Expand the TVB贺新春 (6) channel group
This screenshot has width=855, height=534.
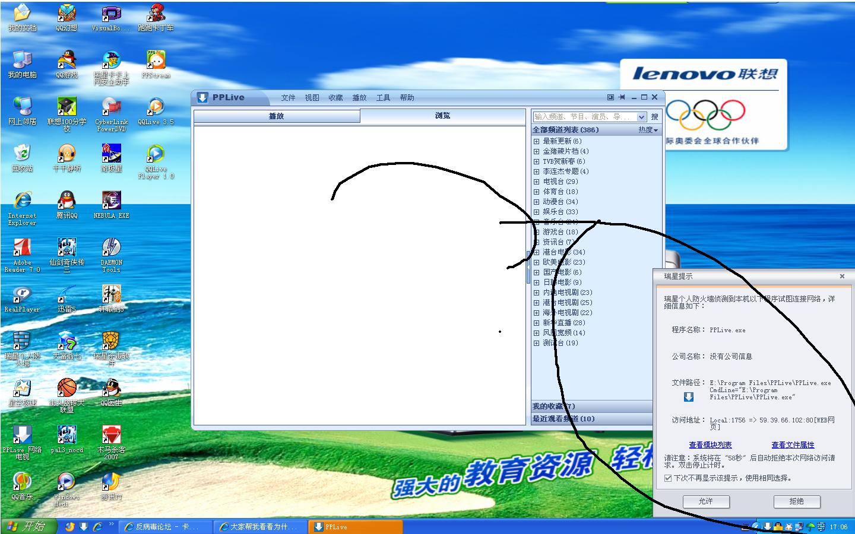[536, 161]
